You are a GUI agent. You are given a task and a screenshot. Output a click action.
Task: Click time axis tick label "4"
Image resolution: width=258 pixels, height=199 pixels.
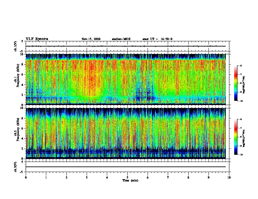coord(107,178)
